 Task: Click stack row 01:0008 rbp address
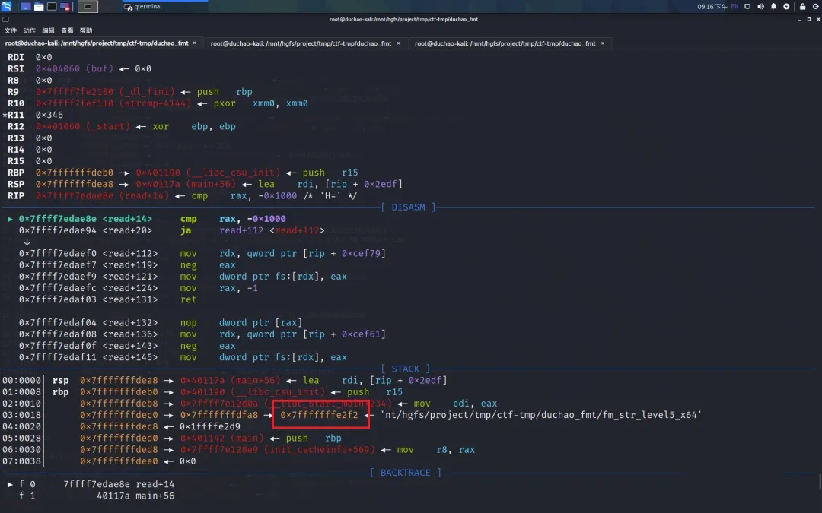click(x=119, y=391)
